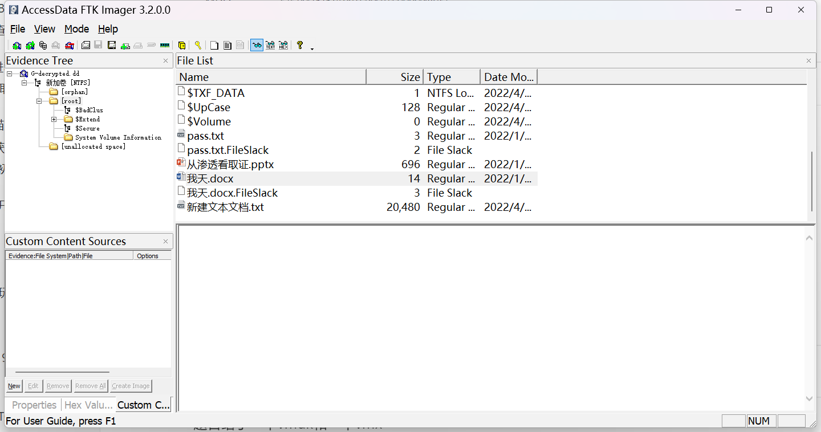This screenshot has width=821, height=432.
Task: Switch to the Properties tab
Action: (x=34, y=405)
